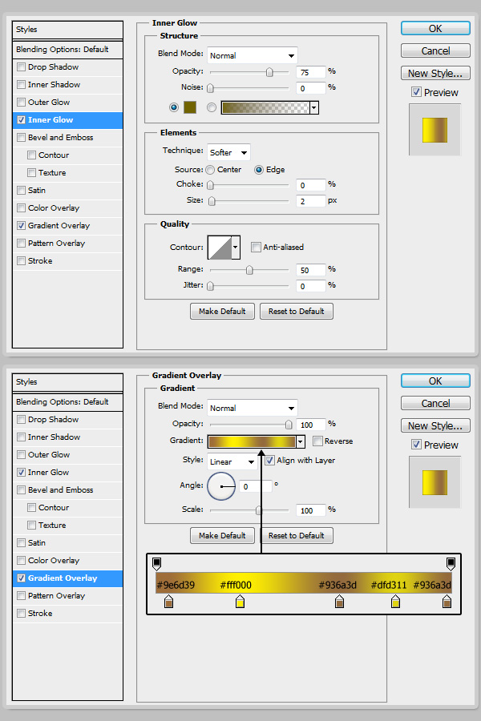Open the Gradient picker arrow in Gradient Overlay
The height and width of the screenshot is (721, 481).
(x=300, y=441)
